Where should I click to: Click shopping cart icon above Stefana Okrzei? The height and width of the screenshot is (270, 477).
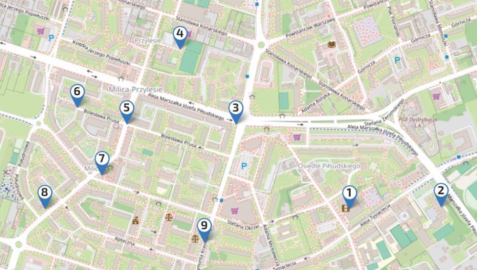click(234, 210)
